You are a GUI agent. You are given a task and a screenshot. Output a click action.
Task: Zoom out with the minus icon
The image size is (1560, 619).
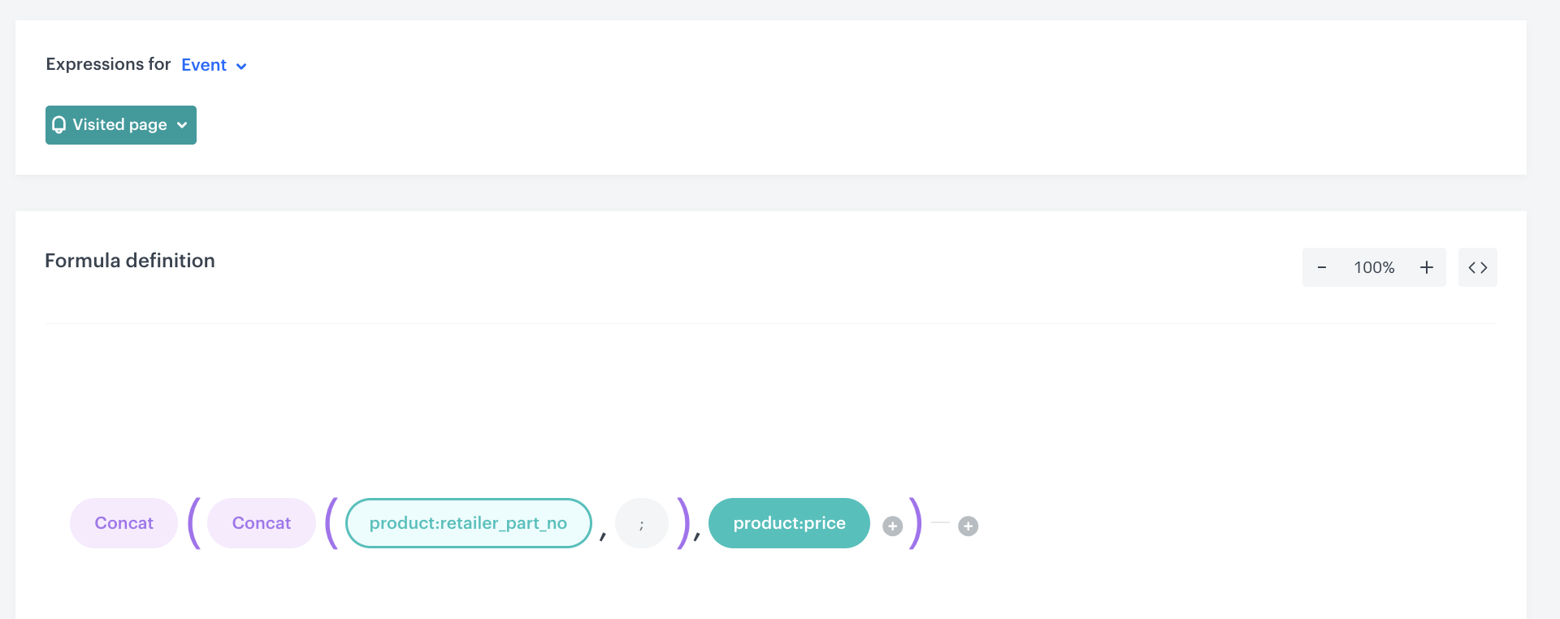(1322, 267)
